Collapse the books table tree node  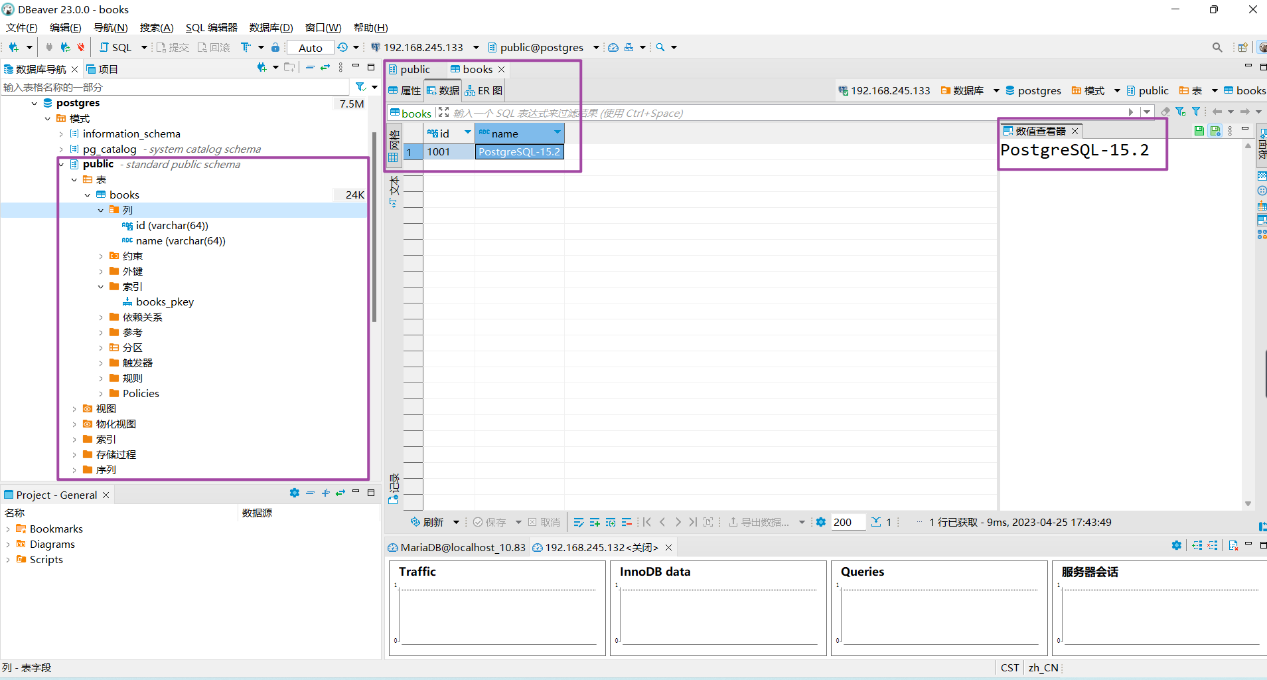pos(88,195)
